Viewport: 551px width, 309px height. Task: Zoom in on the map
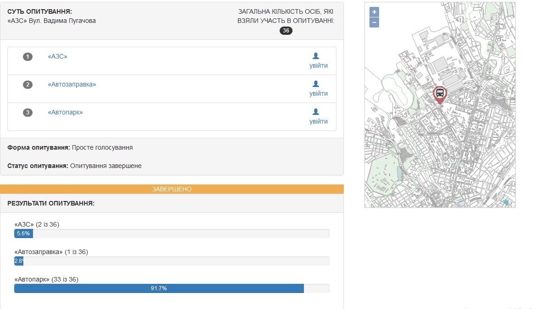pos(374,12)
